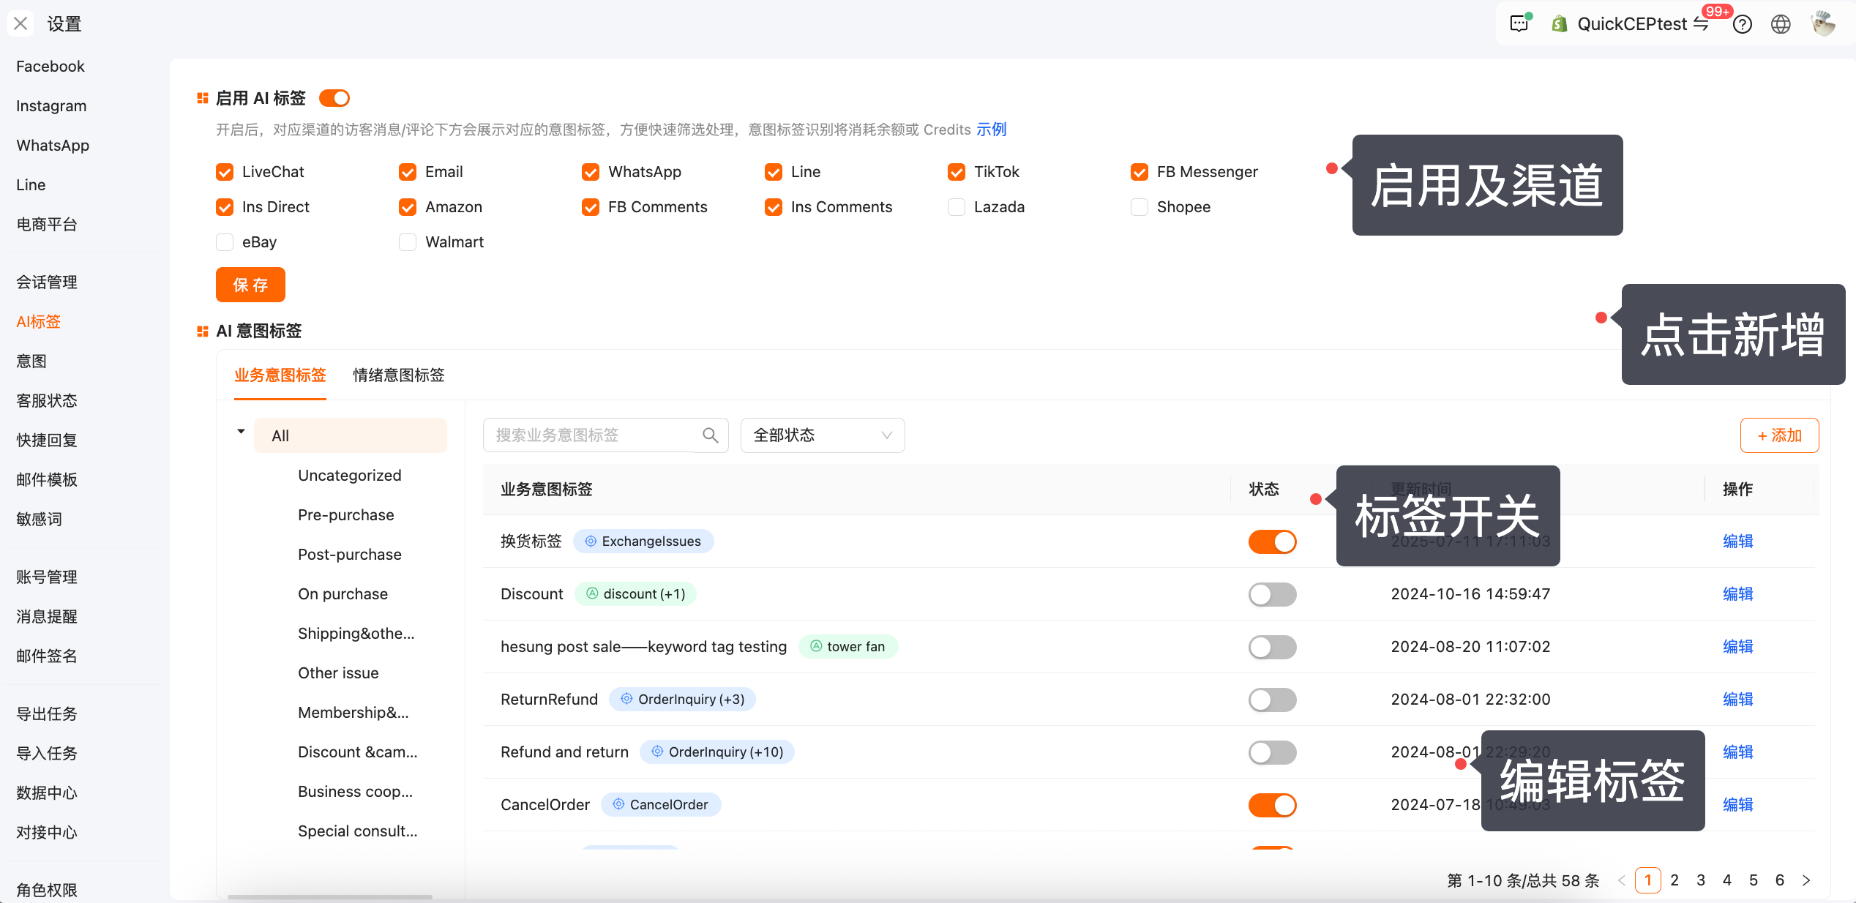The image size is (1856, 903).
Task: Click the + 添加 add tag button
Action: [x=1780, y=435]
